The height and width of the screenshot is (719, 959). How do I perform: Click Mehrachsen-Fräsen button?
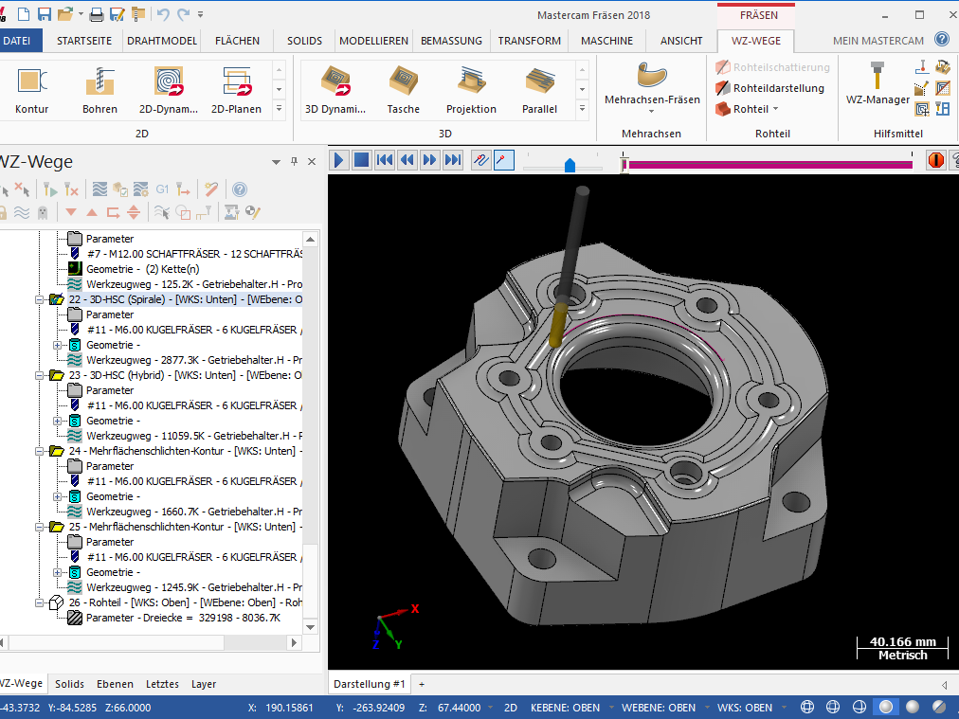coord(652,87)
